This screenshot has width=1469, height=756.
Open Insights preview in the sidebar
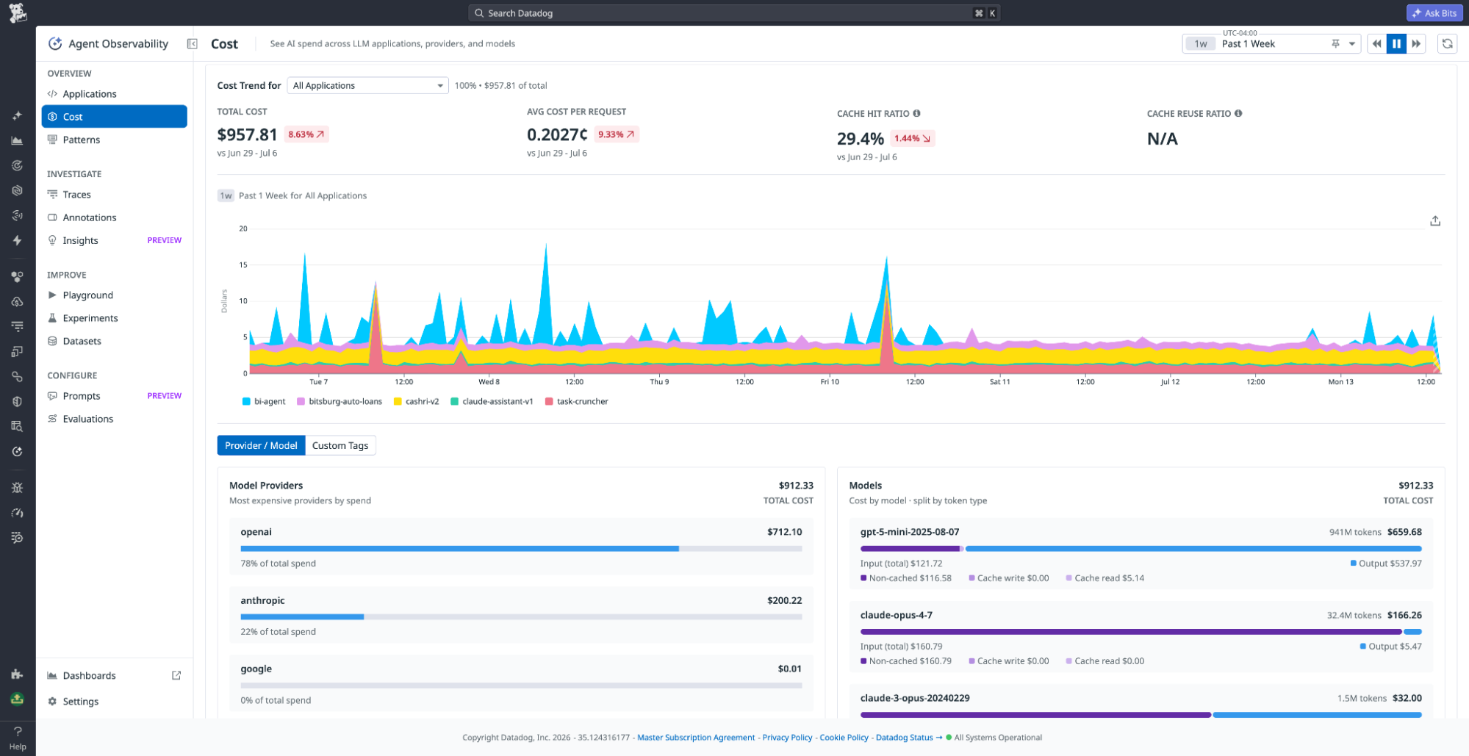[115, 240]
